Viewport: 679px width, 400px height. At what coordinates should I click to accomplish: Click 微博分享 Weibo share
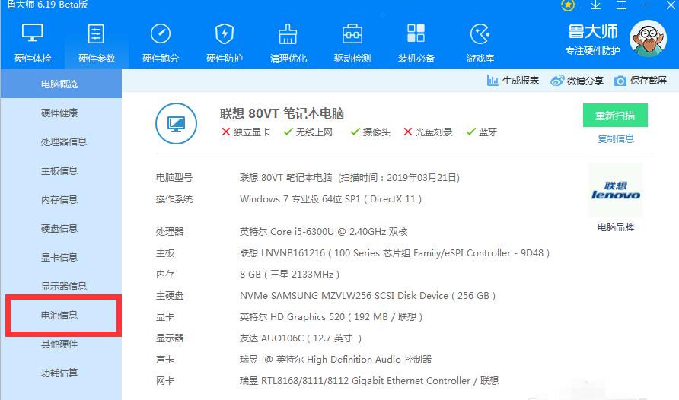tap(577, 81)
